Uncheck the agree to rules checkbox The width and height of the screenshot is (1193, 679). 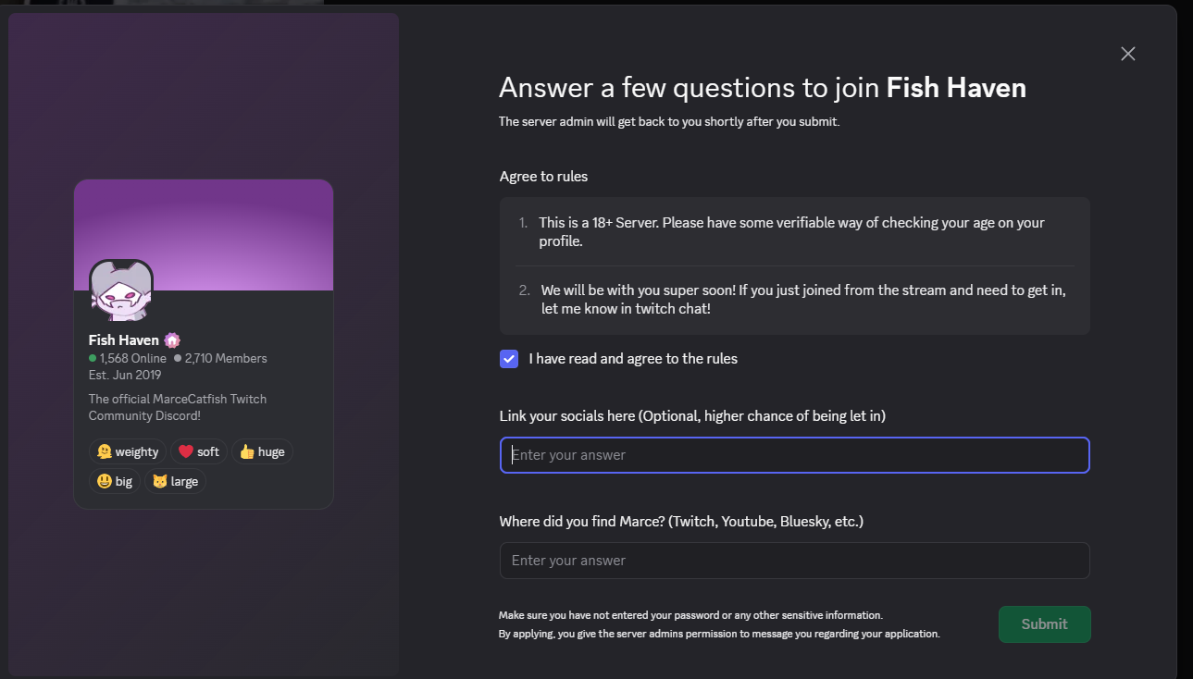509,359
